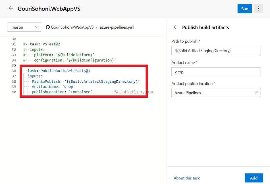Open the master branch dropdown
The width and height of the screenshot is (270, 184).
click(x=24, y=27)
